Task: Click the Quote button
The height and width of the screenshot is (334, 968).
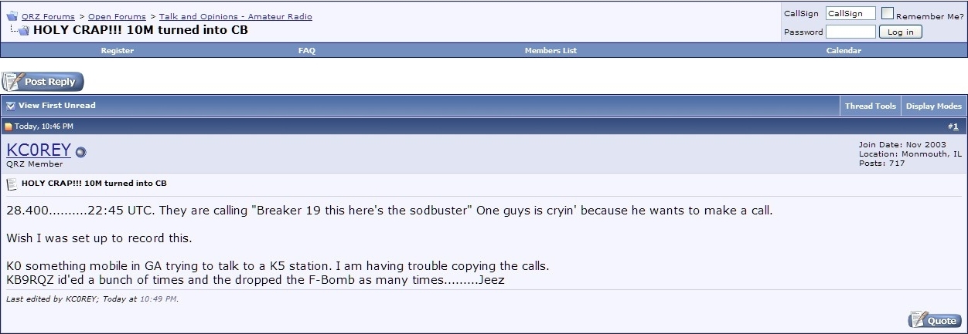Action: [935, 319]
